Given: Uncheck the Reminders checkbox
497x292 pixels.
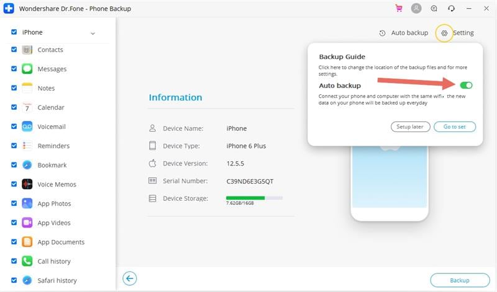Looking at the screenshot, I should [14, 146].
